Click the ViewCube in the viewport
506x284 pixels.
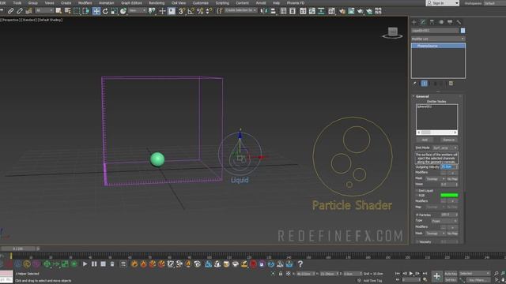(x=392, y=32)
